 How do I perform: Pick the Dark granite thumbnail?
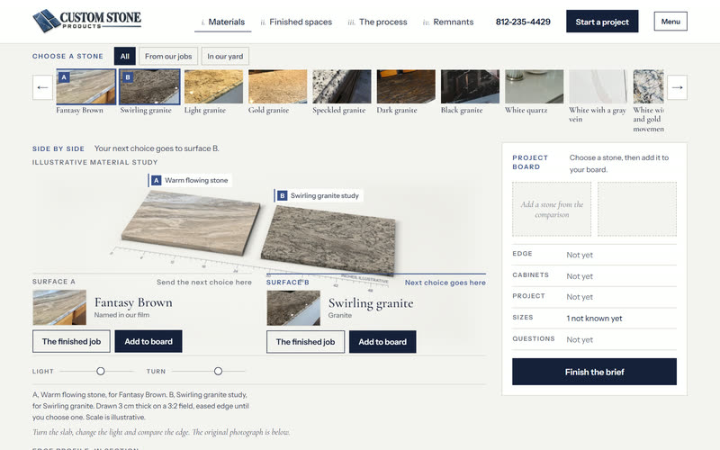click(406, 86)
